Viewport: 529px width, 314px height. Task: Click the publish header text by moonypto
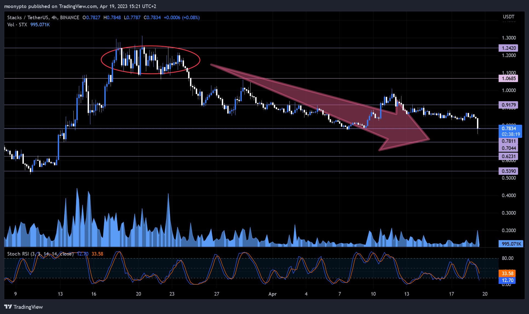click(x=80, y=6)
